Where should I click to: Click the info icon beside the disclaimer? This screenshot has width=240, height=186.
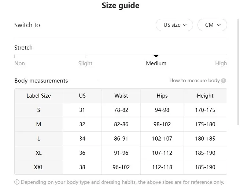point(17,182)
